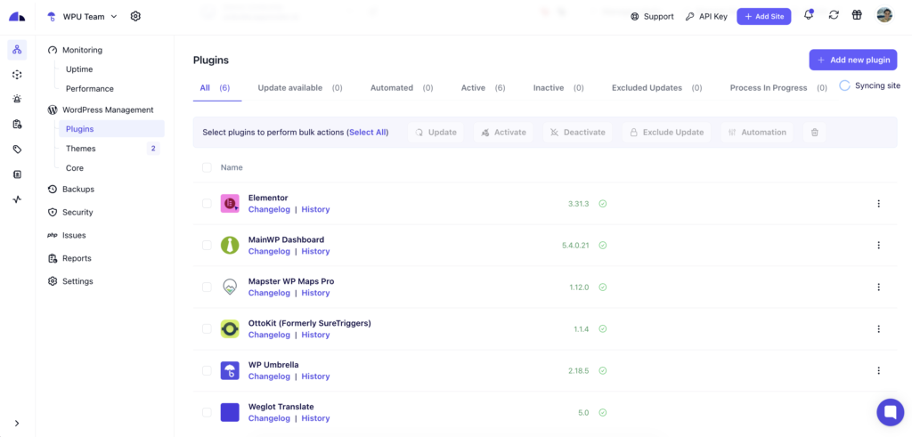Switch to Excluded Updates tab
Viewport: 912px width, 437px height.
(656, 88)
